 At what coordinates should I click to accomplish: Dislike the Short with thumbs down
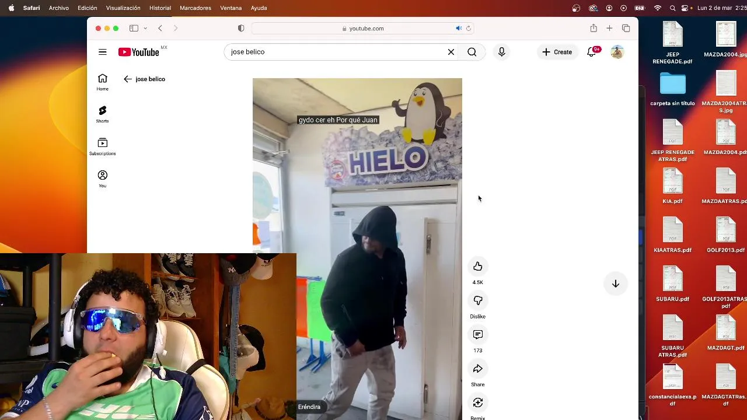[478, 300]
